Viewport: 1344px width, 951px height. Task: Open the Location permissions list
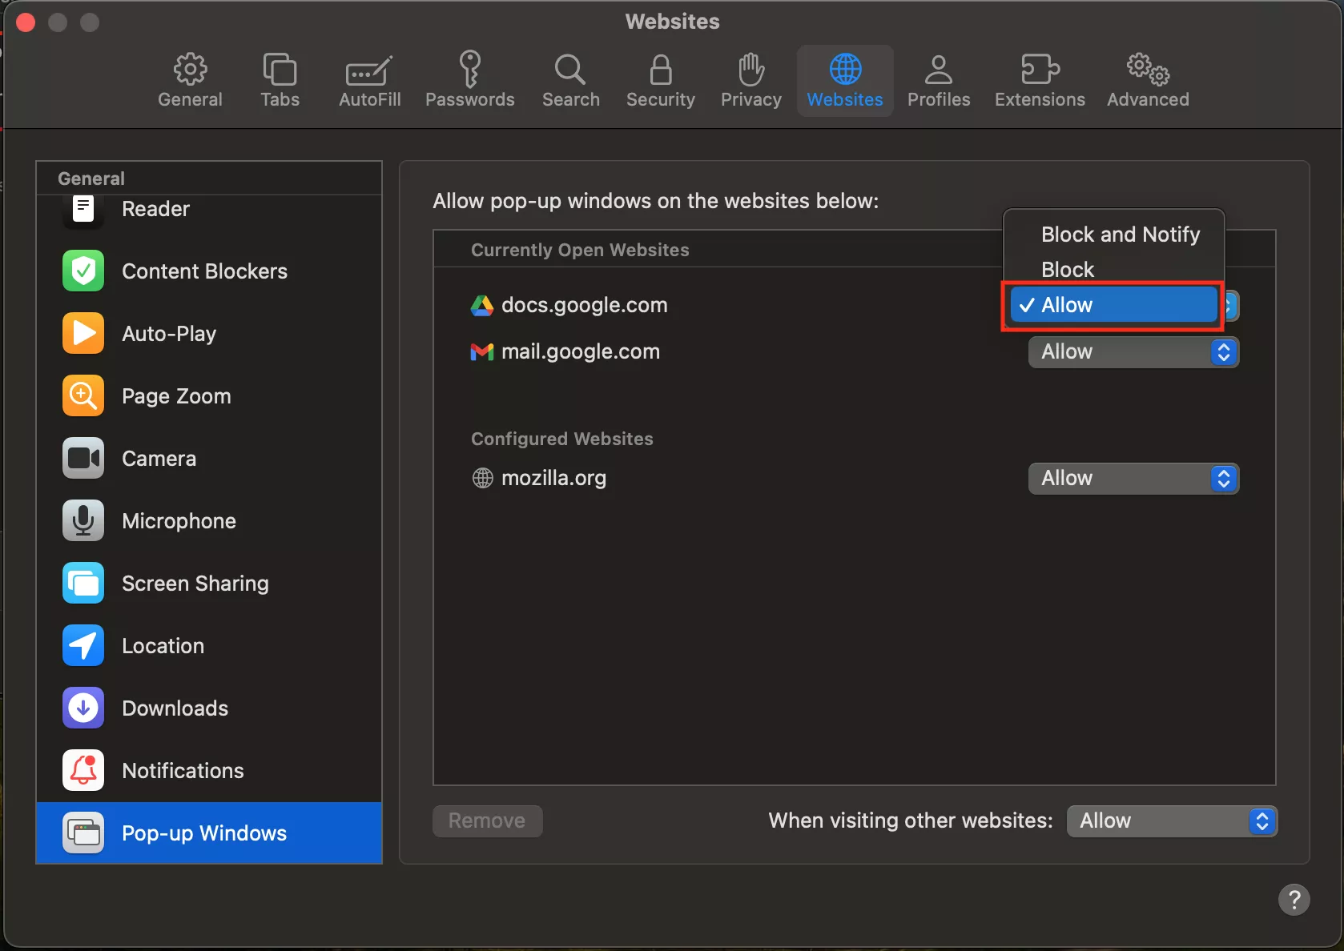click(163, 646)
